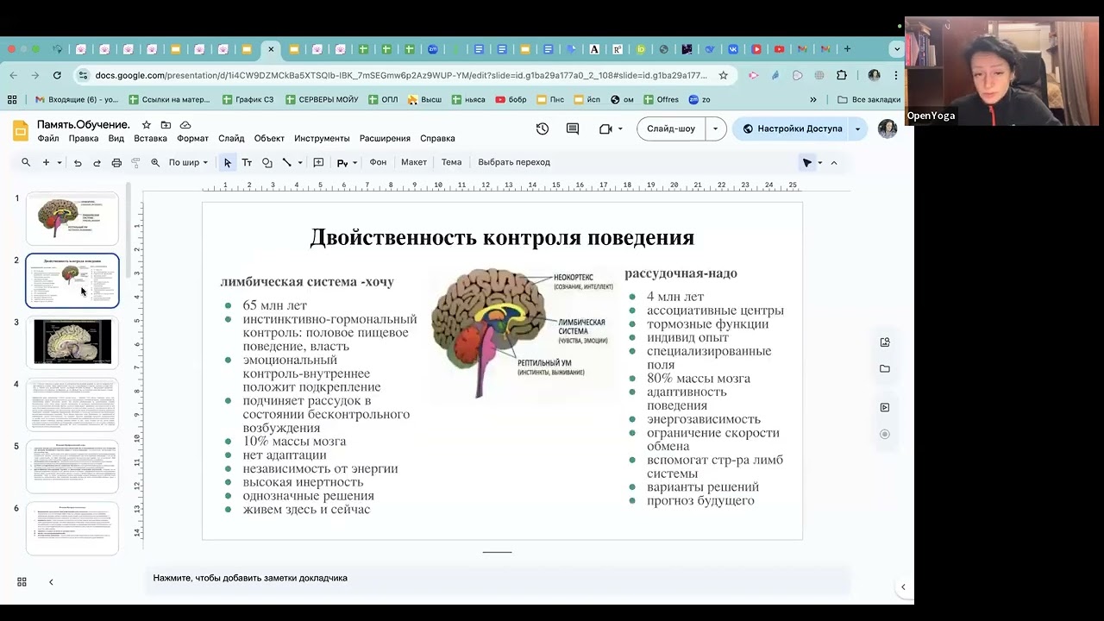Open 'График СЗ' bookmark
The height and width of the screenshot is (621, 1104).
click(x=248, y=99)
